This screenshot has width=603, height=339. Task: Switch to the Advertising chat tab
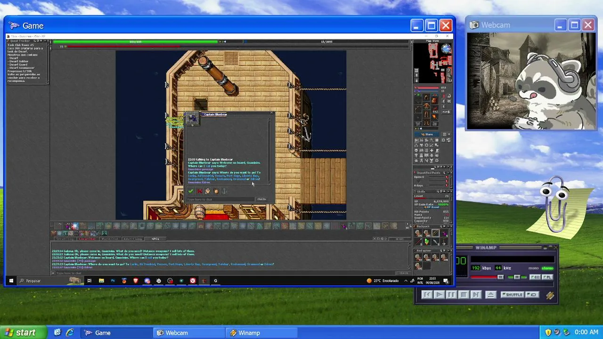click(x=132, y=239)
